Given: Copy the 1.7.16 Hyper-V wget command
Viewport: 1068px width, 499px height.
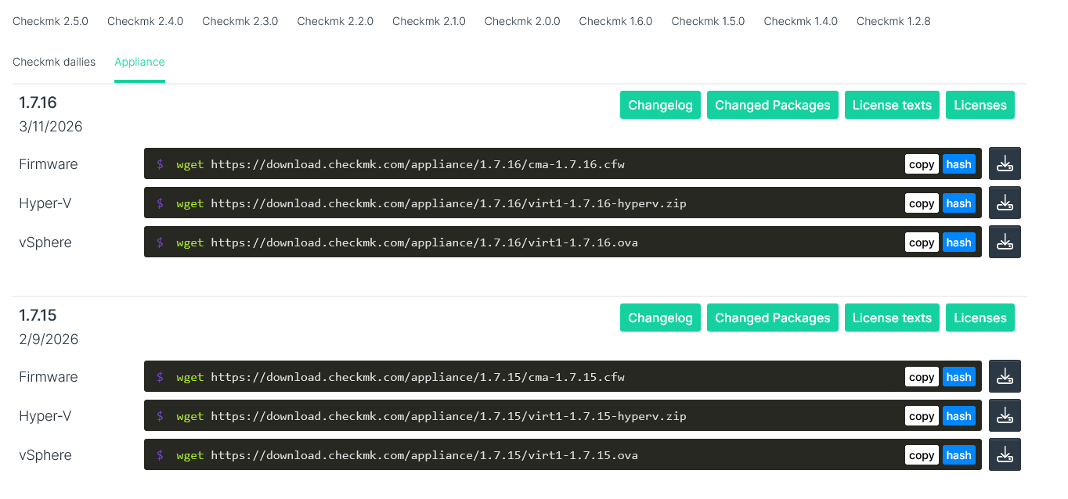Looking at the screenshot, I should [x=922, y=203].
